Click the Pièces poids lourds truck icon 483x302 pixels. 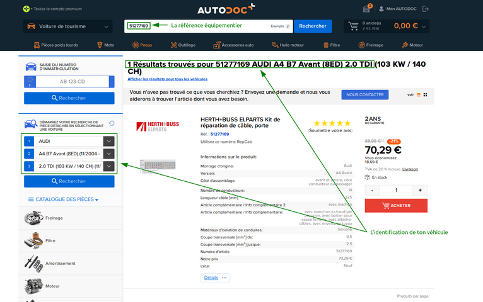(x=37, y=45)
